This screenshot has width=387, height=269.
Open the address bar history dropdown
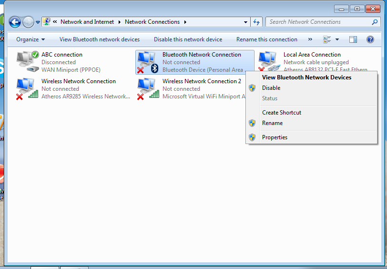(x=245, y=22)
